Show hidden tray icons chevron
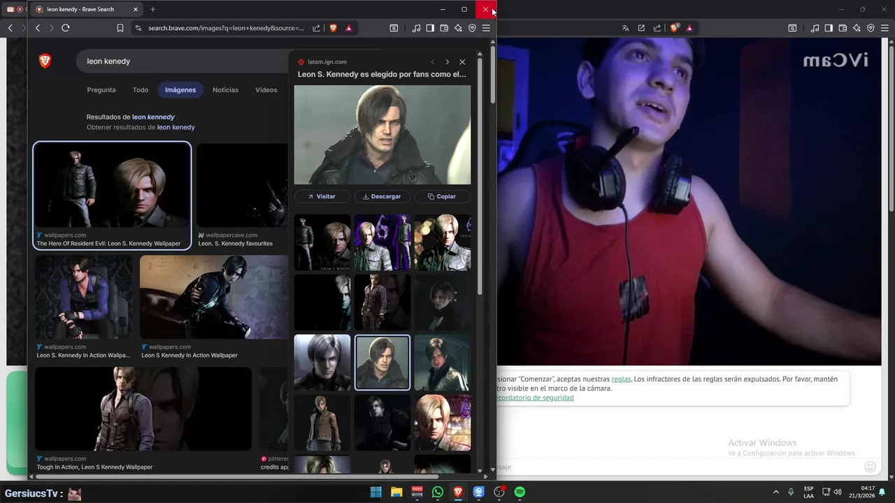The height and width of the screenshot is (503, 895). click(x=775, y=492)
